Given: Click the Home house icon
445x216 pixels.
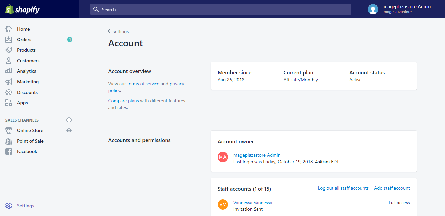Looking at the screenshot, I should pyautogui.click(x=9, y=29).
